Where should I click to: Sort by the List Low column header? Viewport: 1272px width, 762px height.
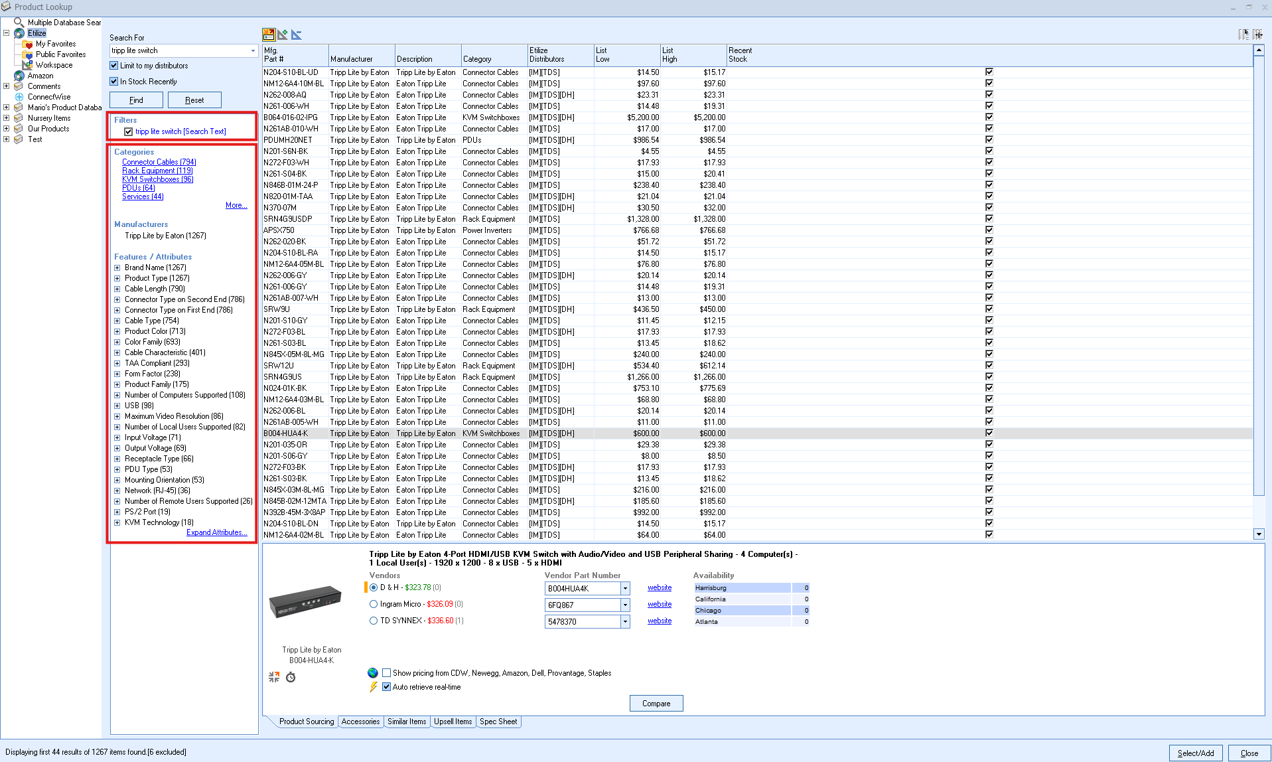click(627, 55)
